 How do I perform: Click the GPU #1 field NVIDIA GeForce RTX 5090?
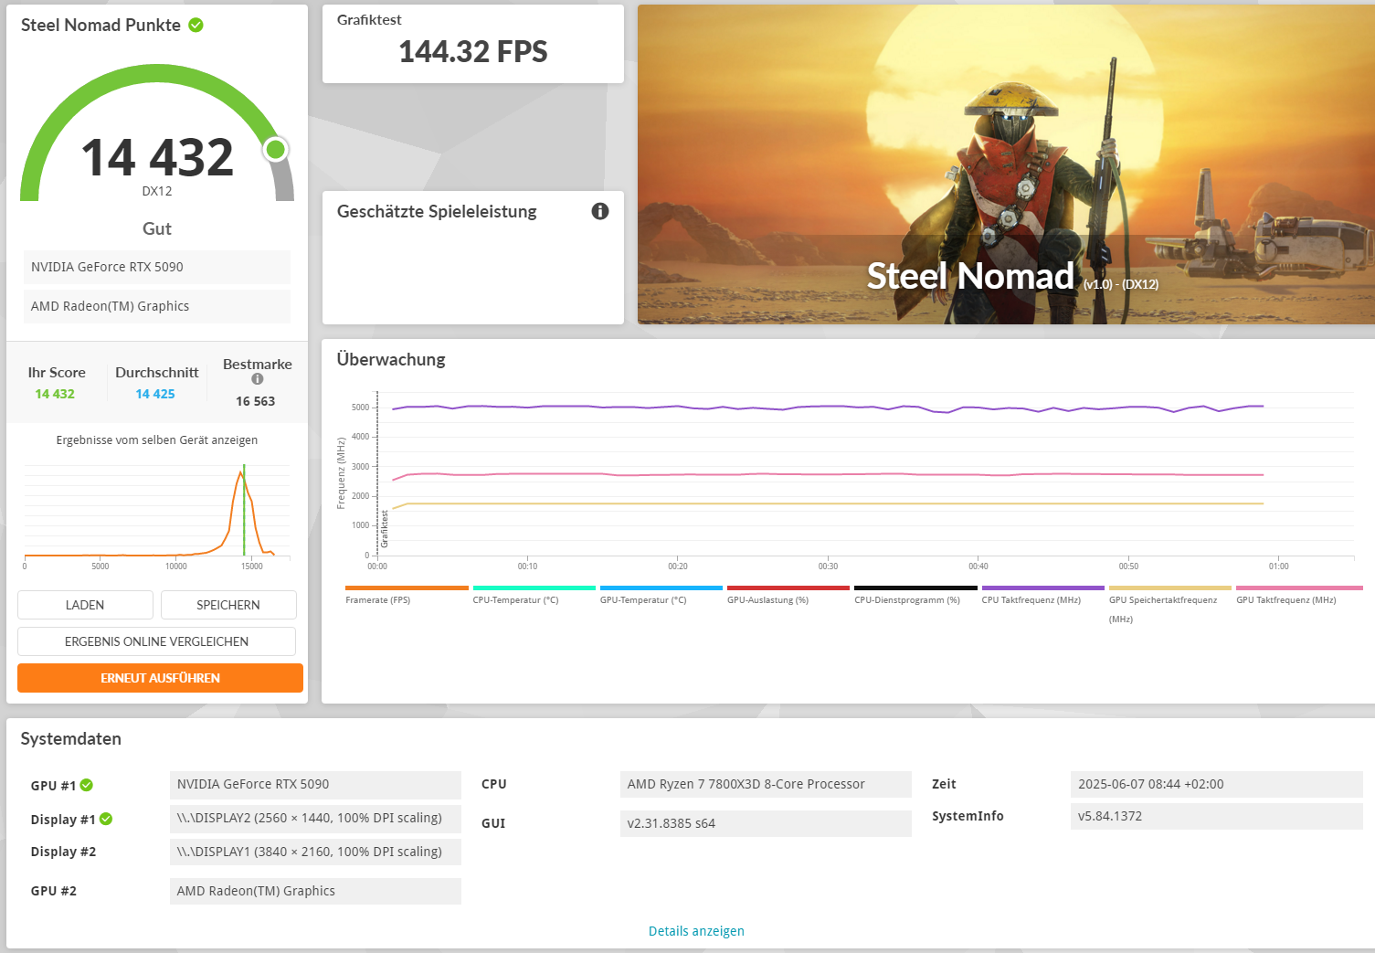click(x=315, y=785)
